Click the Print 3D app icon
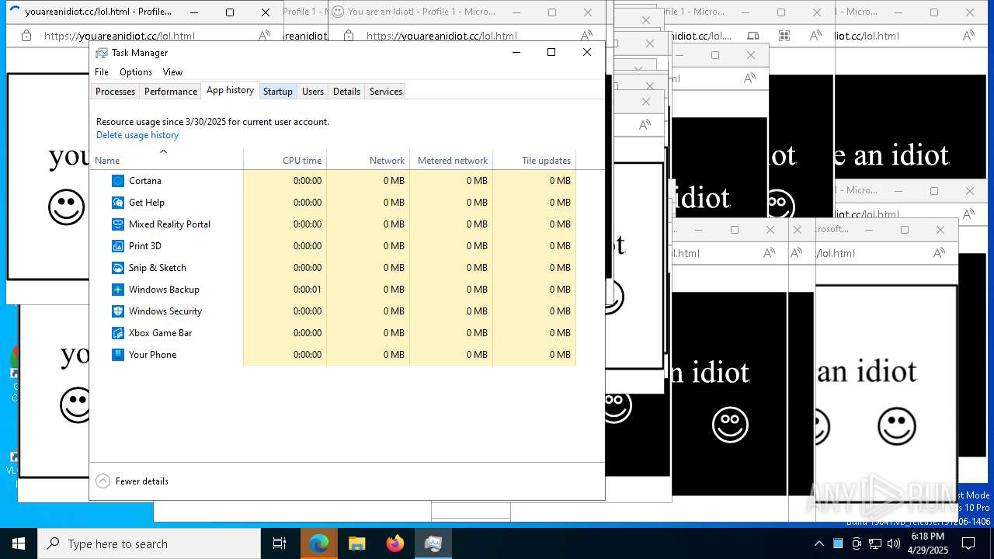 pos(118,246)
